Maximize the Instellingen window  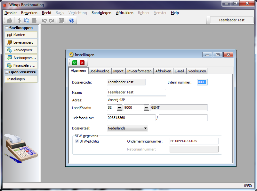click(x=218, y=55)
